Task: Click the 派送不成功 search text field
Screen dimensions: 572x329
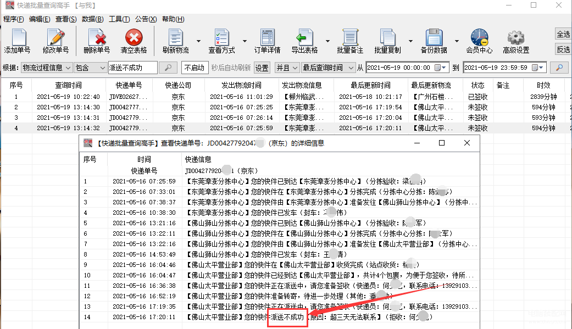Action: 132,68
